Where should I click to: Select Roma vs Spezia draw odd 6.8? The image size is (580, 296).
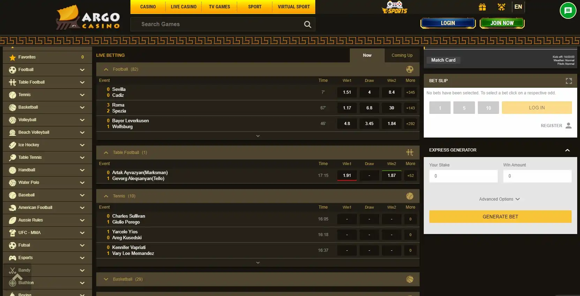(x=369, y=108)
